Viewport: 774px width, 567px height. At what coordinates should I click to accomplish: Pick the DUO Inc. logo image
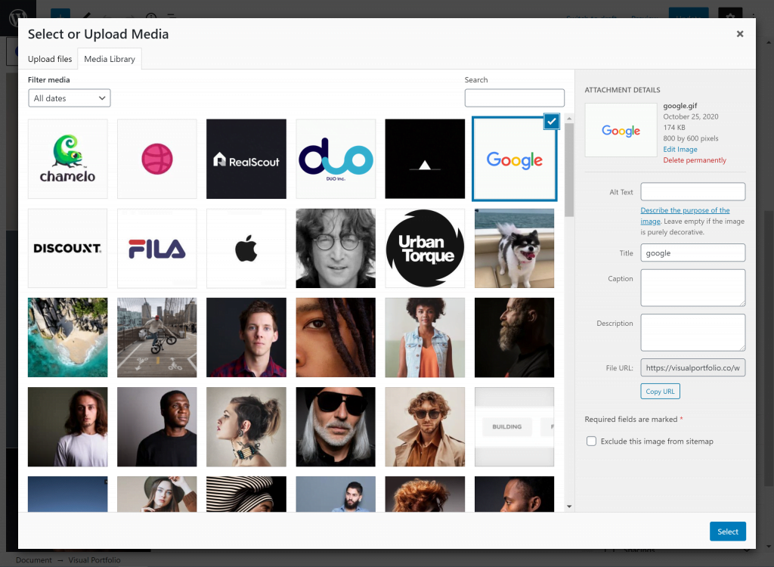[336, 159]
